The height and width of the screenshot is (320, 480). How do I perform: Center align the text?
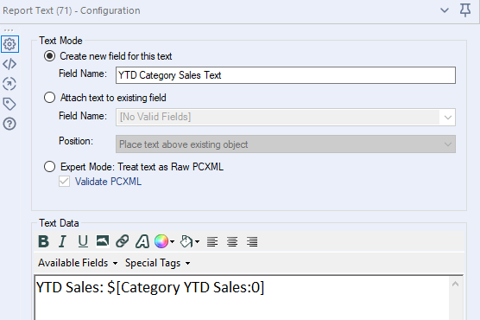pos(232,242)
